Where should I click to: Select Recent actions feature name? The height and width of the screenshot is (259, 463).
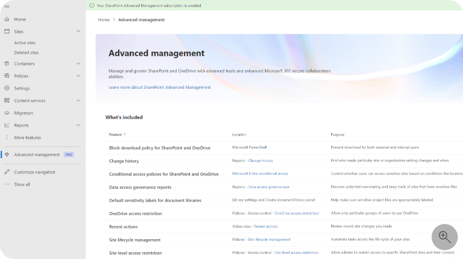[123, 227]
